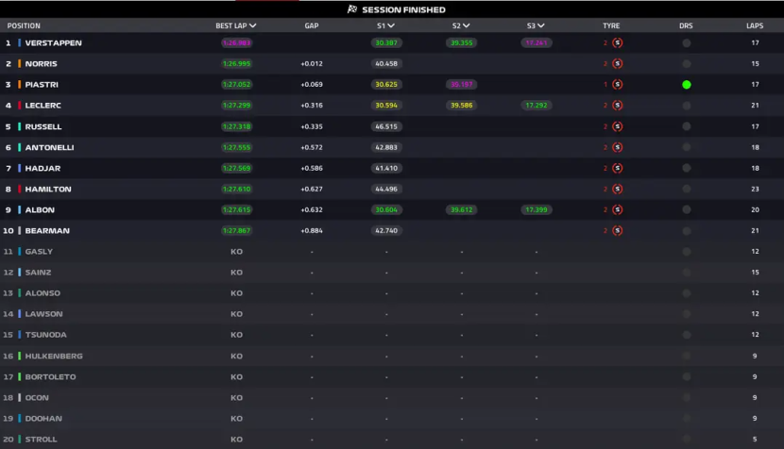
Task: Click Antonelli's soft tyre icon
Action: (x=618, y=147)
